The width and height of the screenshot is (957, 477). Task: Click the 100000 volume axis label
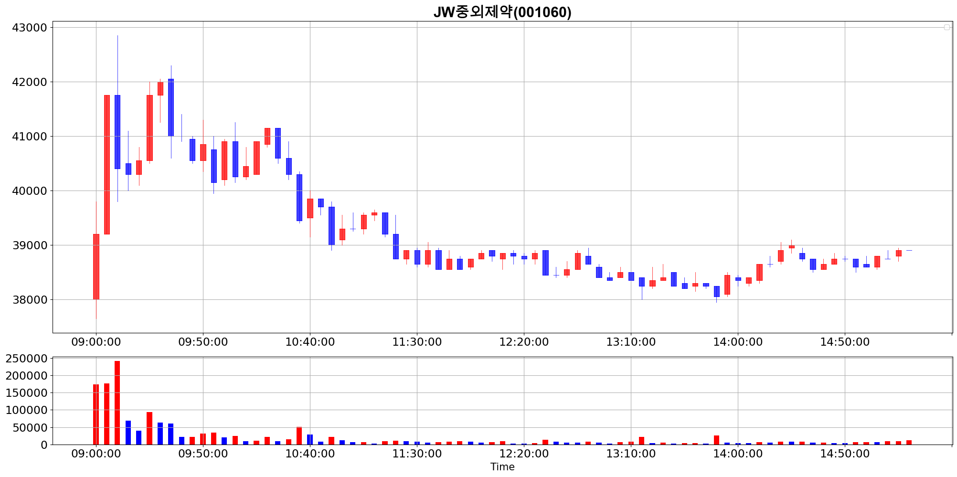pos(26,410)
